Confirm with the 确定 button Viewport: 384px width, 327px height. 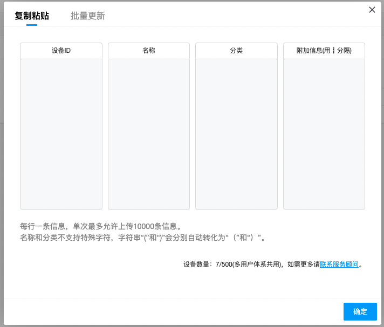pos(360,311)
